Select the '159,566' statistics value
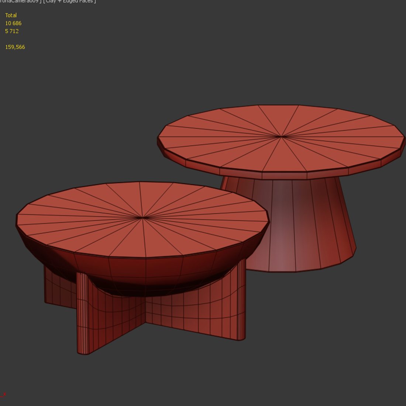 point(15,47)
